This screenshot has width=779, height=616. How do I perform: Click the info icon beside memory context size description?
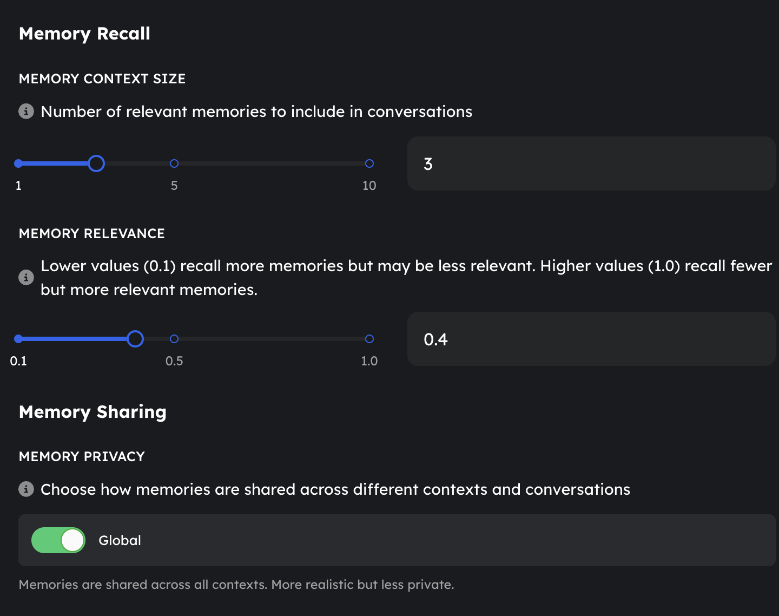coord(26,111)
